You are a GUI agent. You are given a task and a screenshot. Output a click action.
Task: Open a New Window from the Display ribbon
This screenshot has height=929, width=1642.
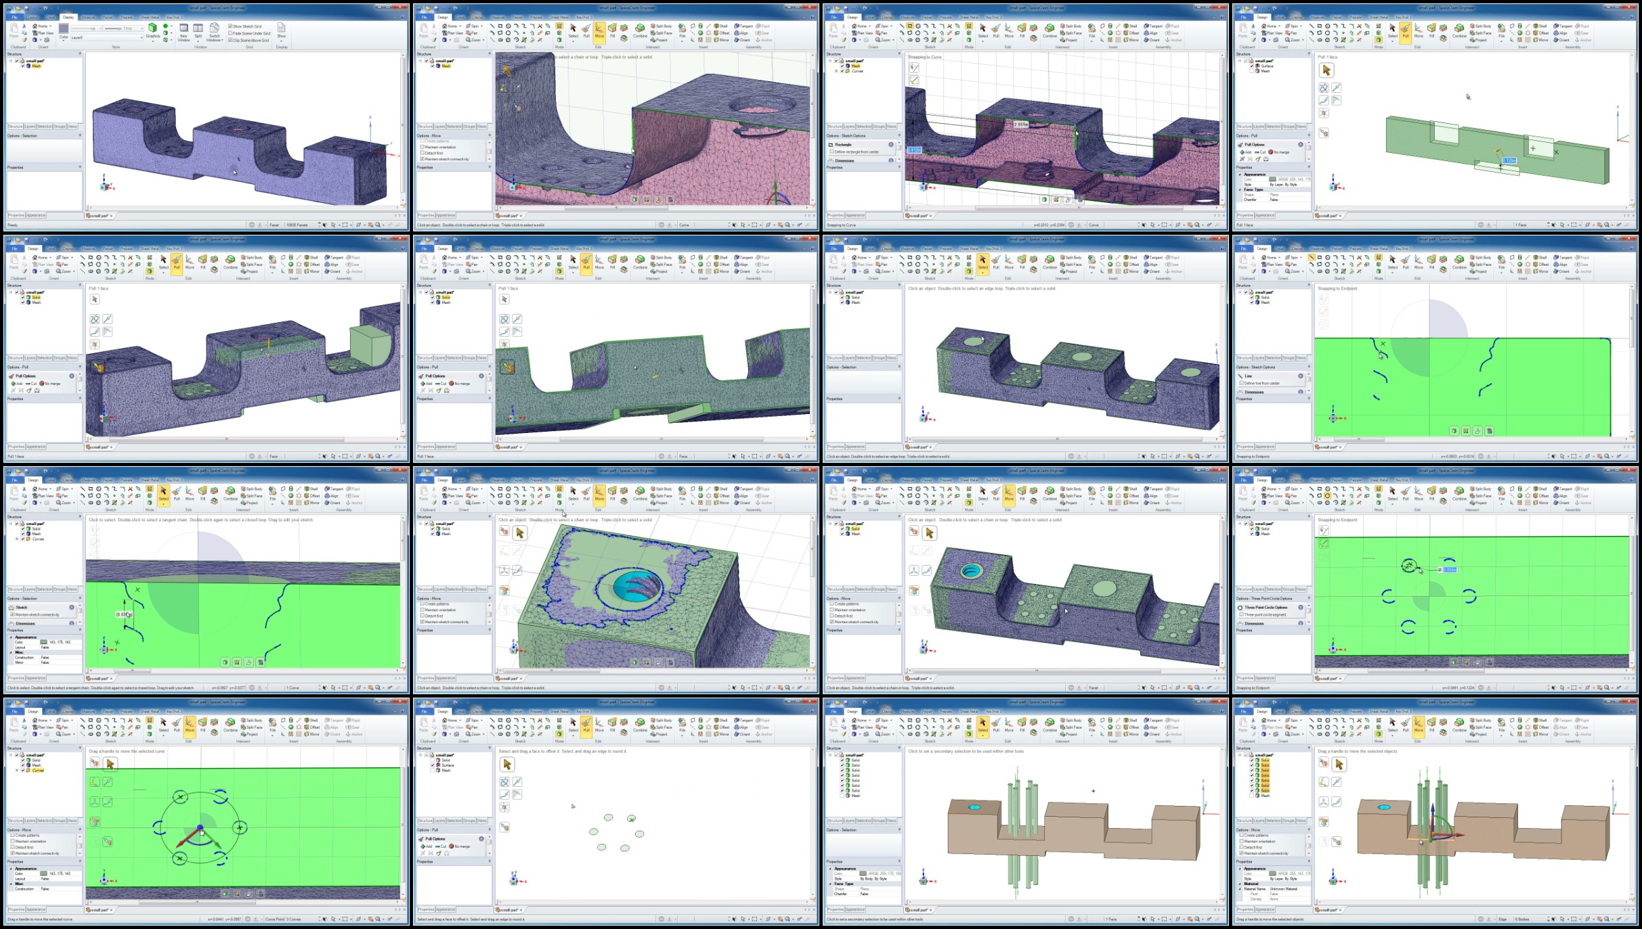coord(183,32)
